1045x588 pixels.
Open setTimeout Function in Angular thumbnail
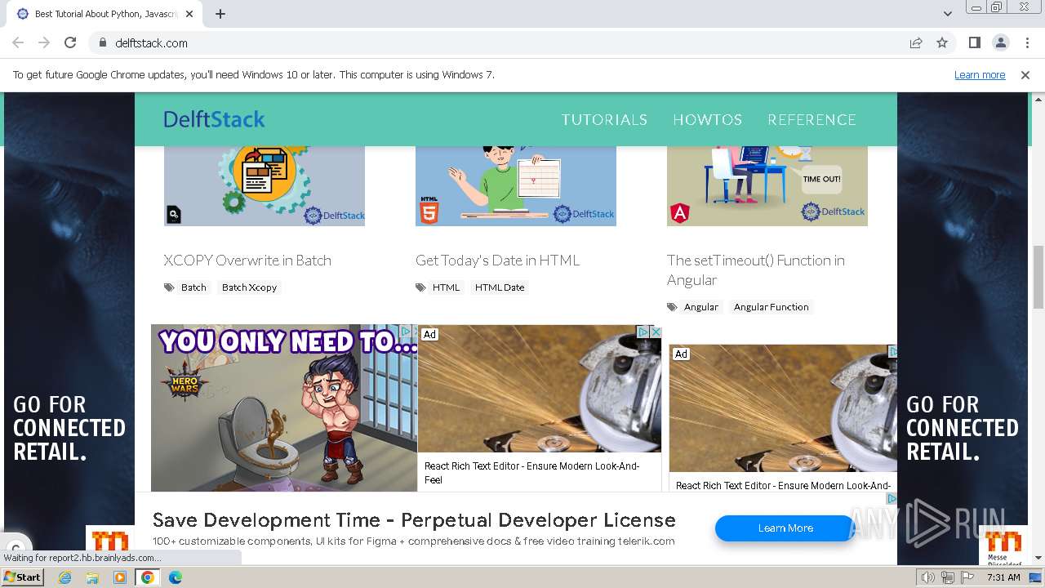[x=767, y=186]
